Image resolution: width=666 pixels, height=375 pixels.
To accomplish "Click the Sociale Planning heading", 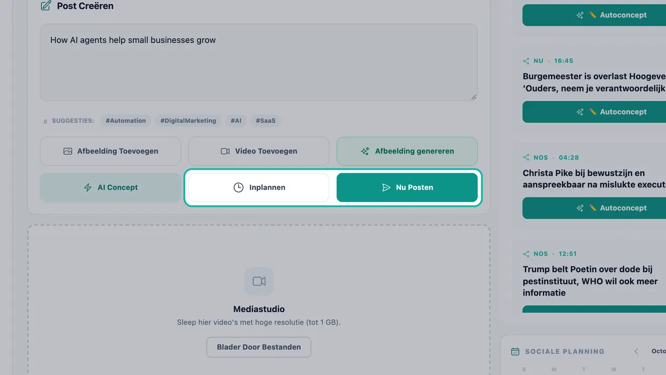I will tap(565, 352).
